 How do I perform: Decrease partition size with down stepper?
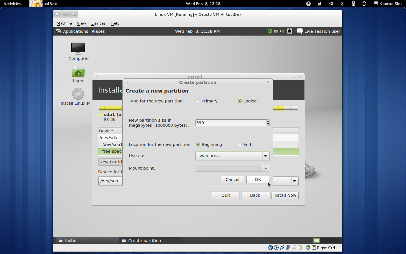[x=268, y=124]
